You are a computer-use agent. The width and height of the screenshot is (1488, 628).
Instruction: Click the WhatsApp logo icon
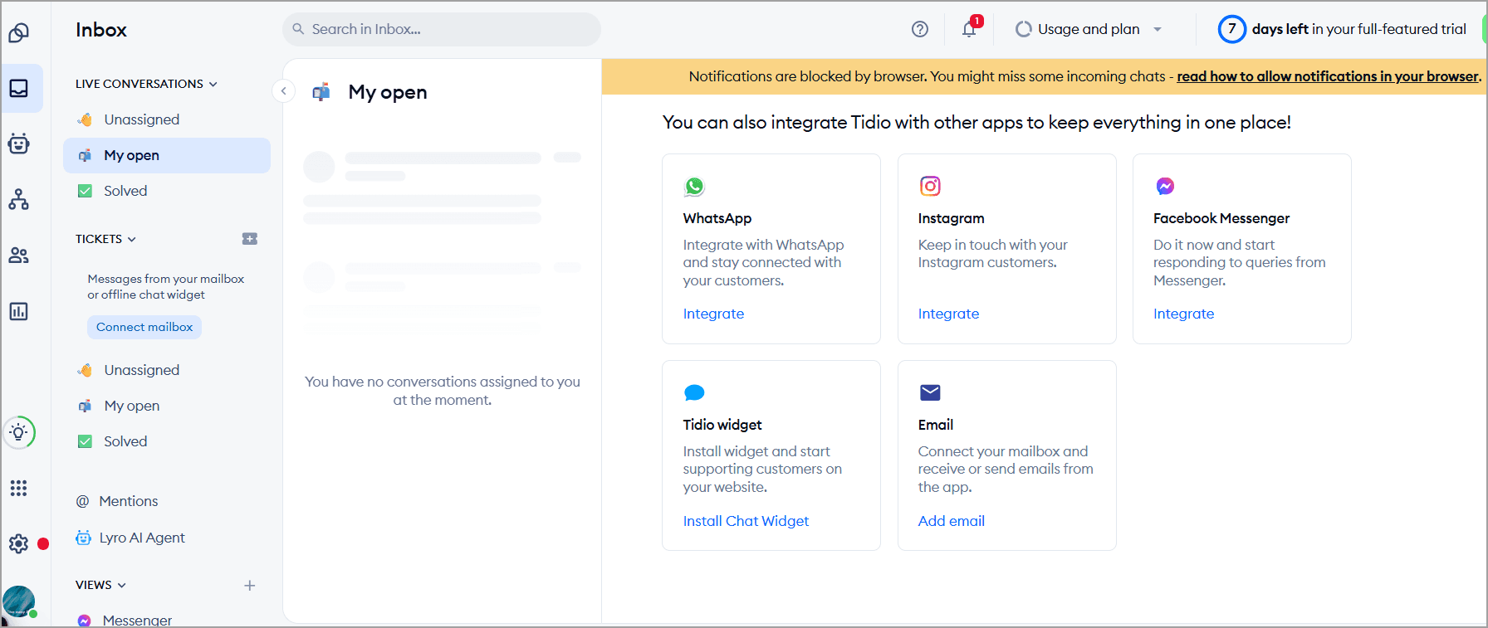694,187
